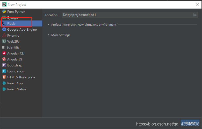
Task: Click the Angular CLI red shield icon
Action: coord(4,53)
